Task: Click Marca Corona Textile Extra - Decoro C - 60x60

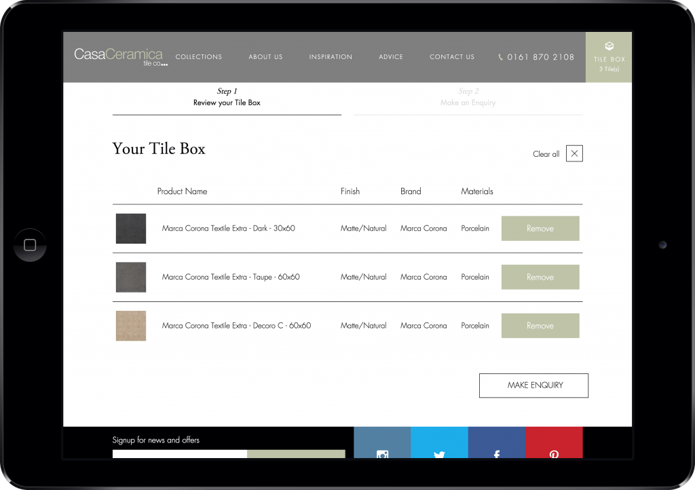Action: [x=236, y=326]
